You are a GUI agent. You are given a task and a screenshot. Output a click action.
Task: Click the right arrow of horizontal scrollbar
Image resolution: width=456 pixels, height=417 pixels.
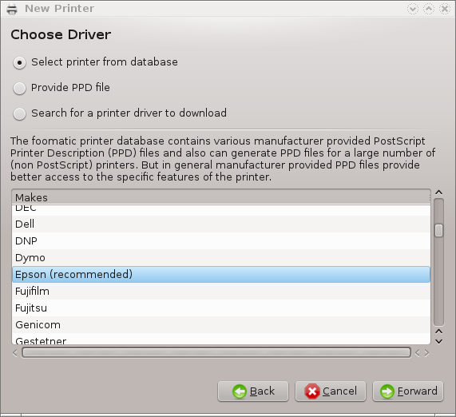coord(426,353)
